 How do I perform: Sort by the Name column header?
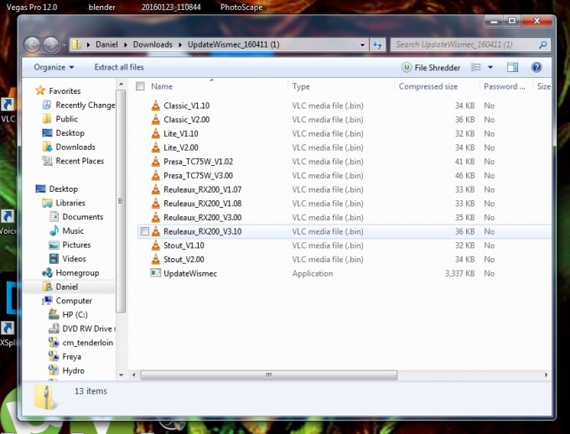pos(162,86)
